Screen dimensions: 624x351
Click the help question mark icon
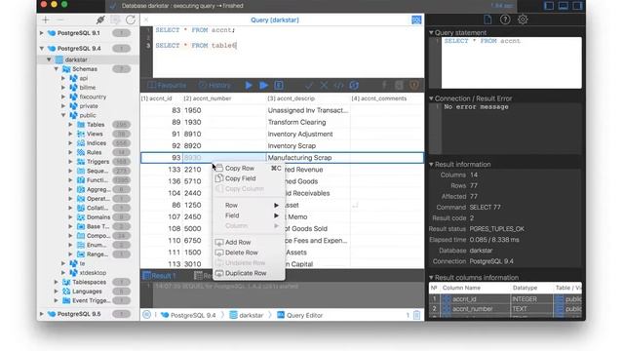click(505, 19)
